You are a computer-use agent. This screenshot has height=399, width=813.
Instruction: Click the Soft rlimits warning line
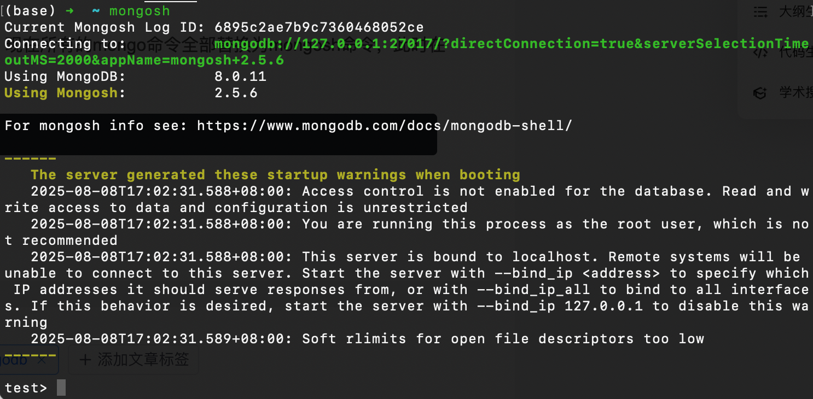coord(367,339)
